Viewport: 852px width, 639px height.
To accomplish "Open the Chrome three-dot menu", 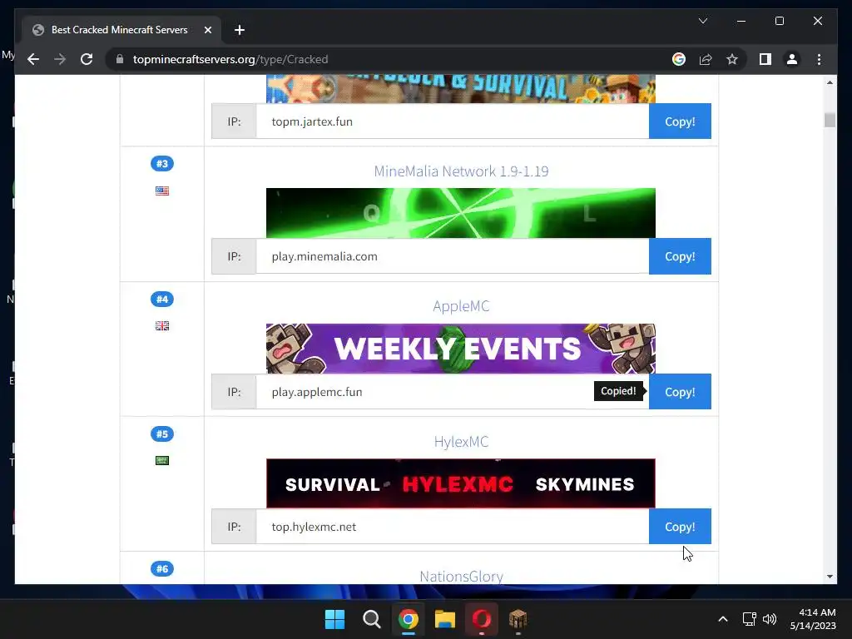I will click(x=819, y=59).
